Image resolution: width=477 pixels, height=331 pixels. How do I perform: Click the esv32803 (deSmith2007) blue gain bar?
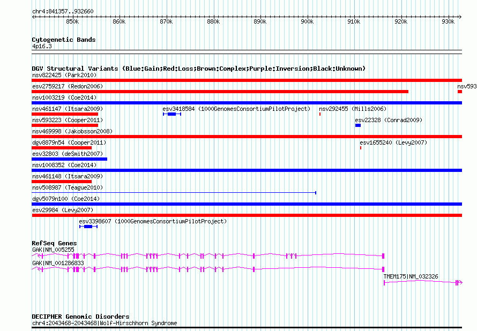69,159
